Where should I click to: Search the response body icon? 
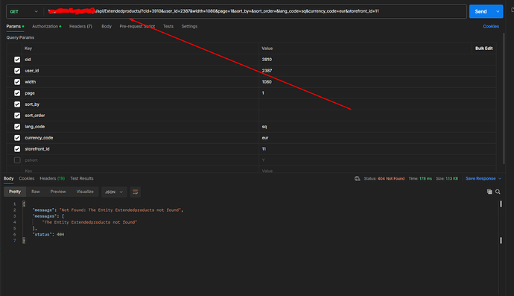[x=498, y=192]
